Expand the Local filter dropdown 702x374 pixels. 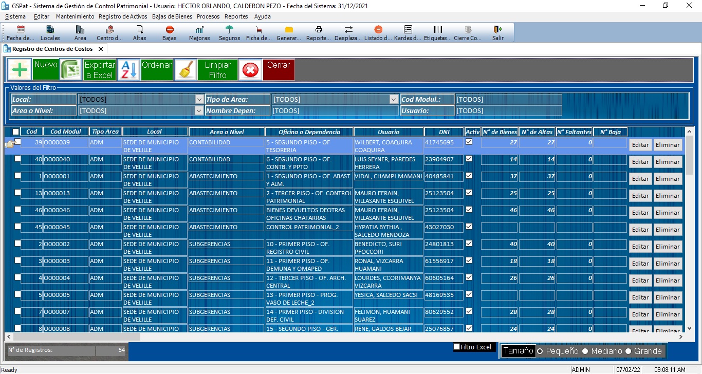coord(199,99)
